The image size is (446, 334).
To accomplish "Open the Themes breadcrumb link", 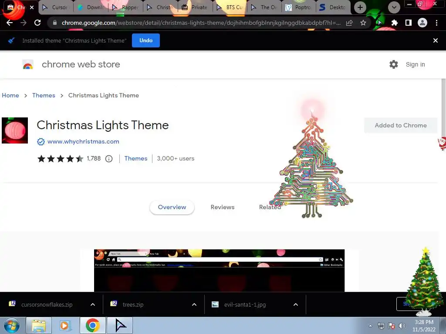I will [44, 95].
